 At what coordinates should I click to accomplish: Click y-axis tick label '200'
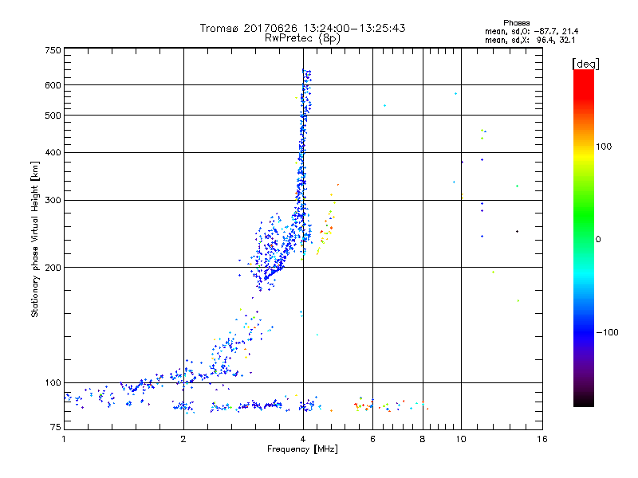pos(53,268)
